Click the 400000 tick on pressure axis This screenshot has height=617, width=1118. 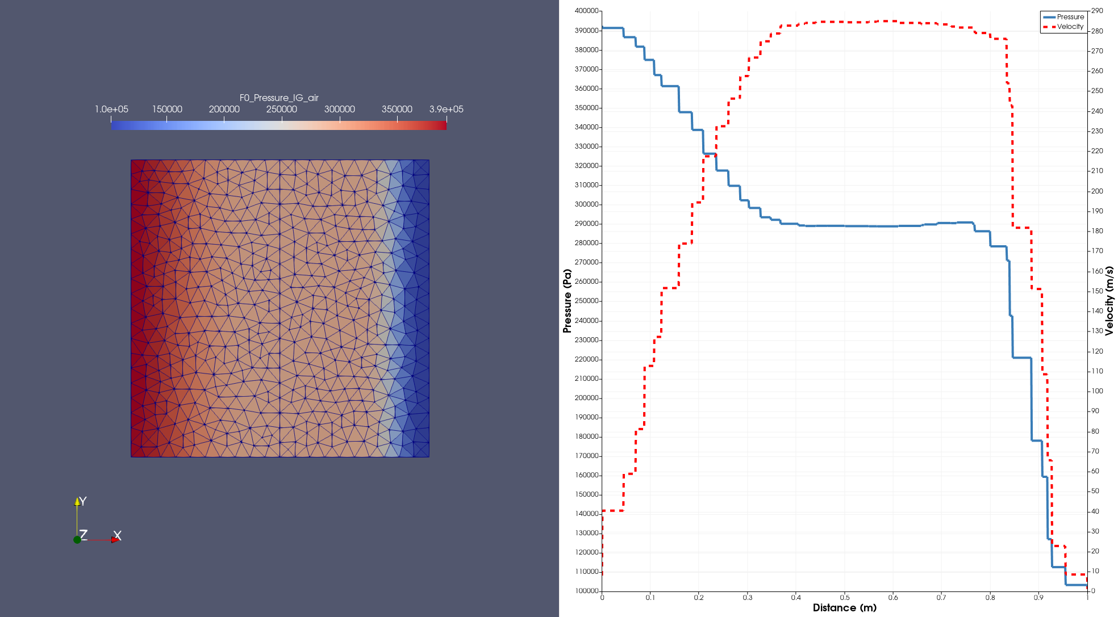(x=586, y=11)
